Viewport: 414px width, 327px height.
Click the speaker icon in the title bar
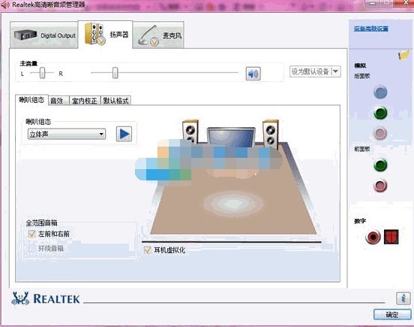coord(5,5)
